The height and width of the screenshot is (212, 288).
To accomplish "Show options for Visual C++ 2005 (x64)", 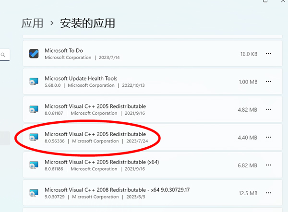I will (268, 165).
